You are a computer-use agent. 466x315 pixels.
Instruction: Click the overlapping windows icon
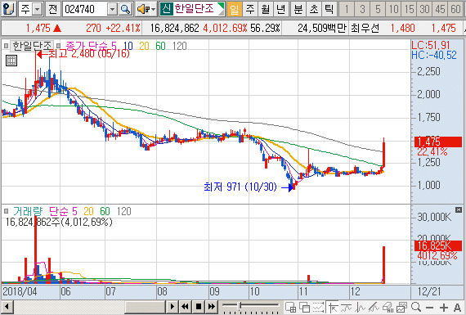coord(305,307)
